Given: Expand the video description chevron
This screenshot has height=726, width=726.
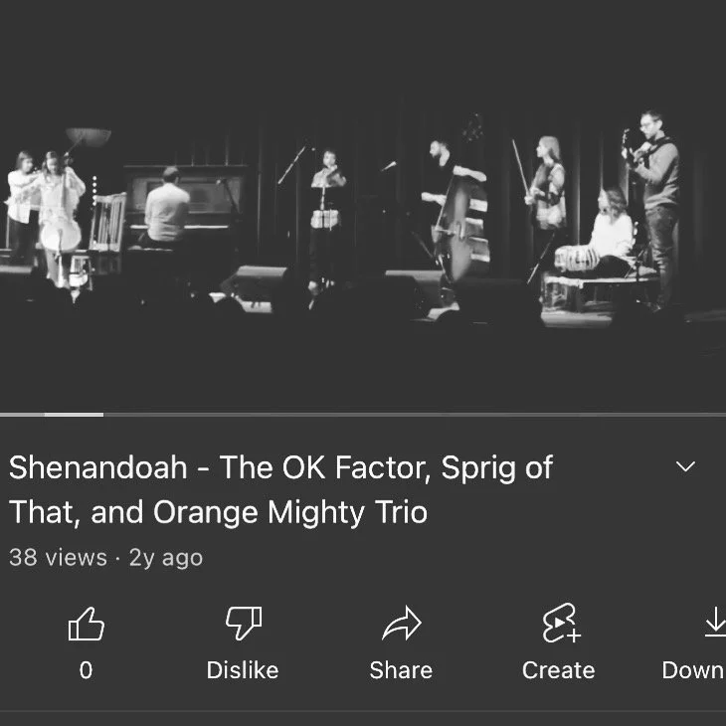Looking at the screenshot, I should pos(685,466).
